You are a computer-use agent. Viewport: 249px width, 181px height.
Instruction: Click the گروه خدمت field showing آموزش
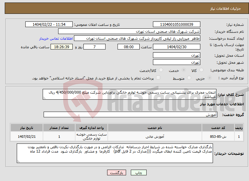point(131,114)
